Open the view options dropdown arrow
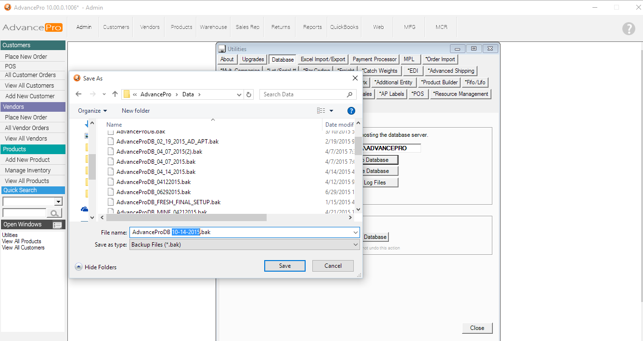 coord(331,111)
